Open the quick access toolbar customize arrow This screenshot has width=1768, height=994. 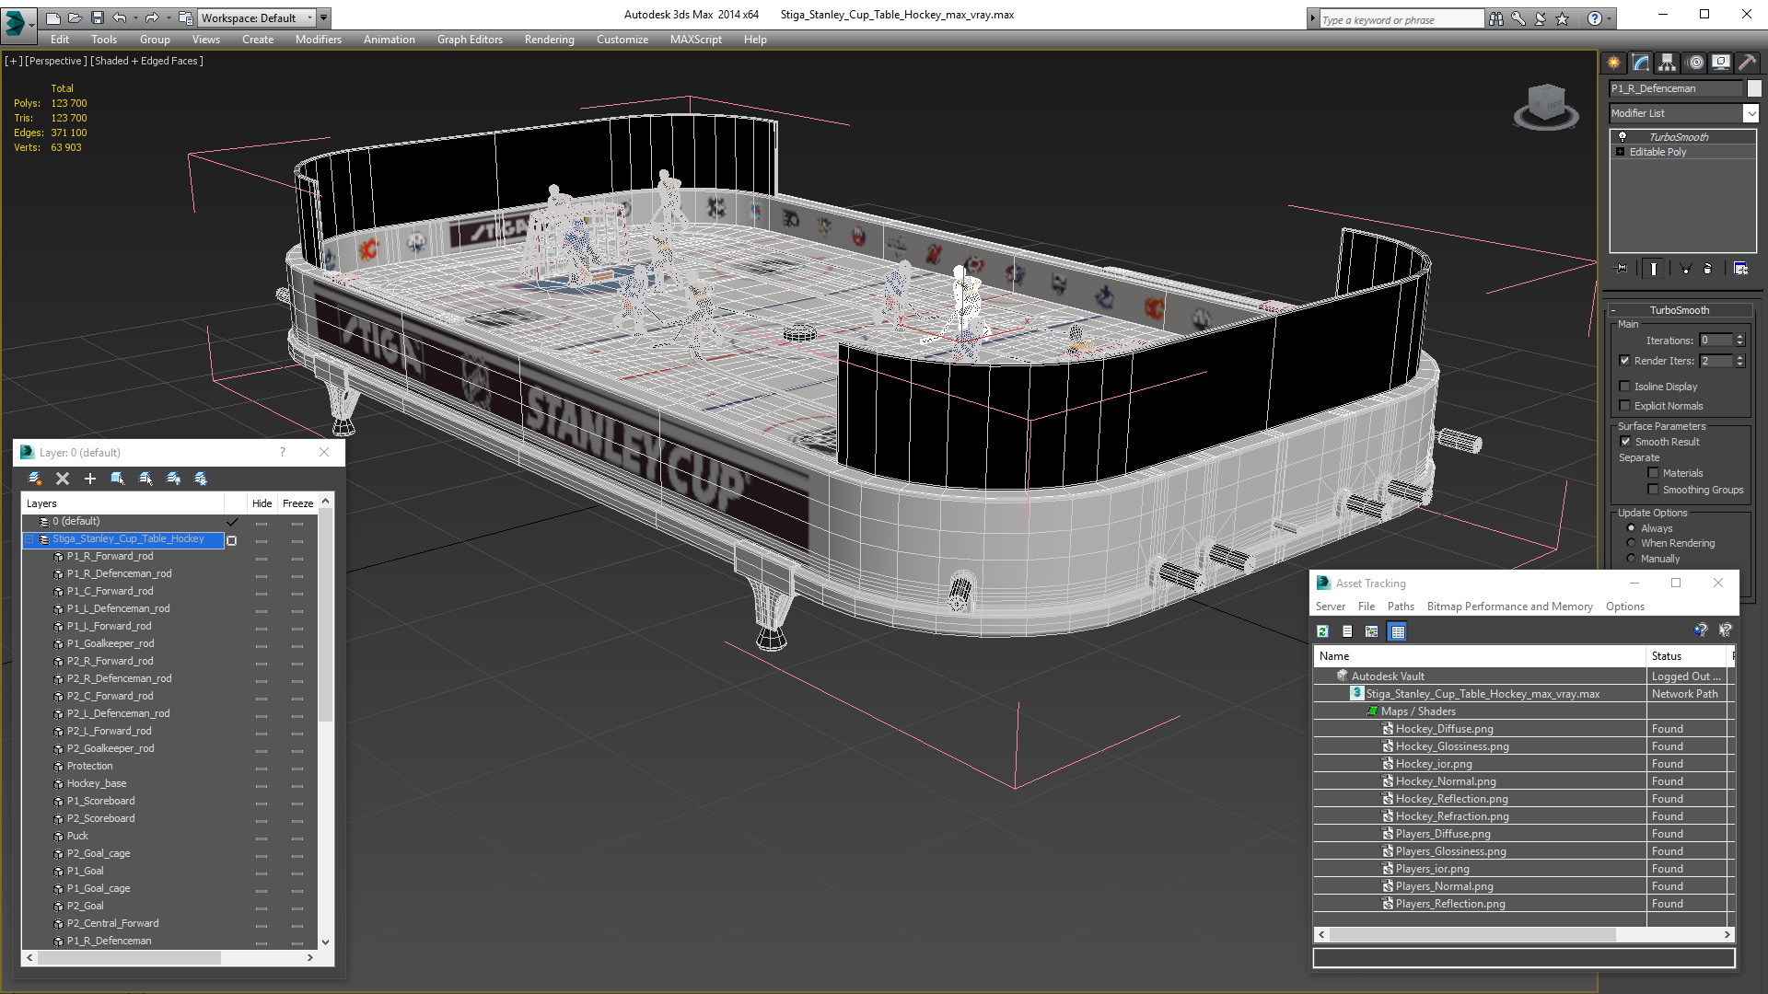tap(324, 17)
